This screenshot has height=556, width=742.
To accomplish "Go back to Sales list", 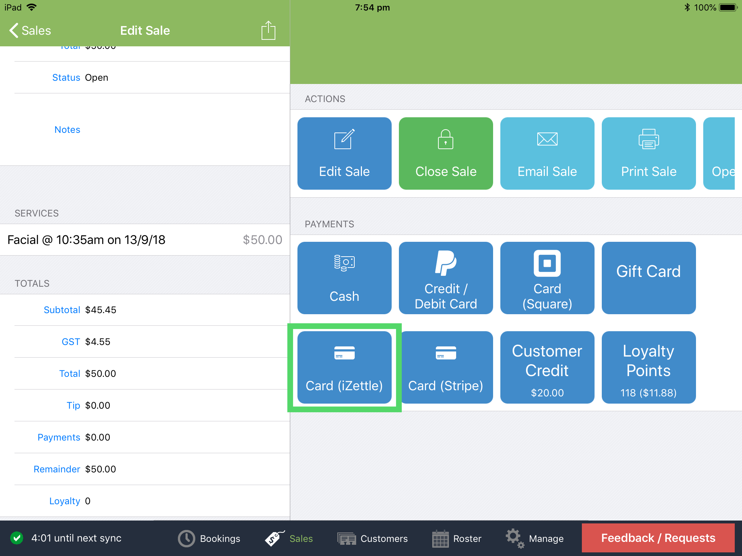I will tap(30, 30).
